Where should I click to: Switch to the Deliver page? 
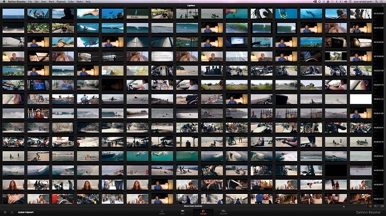(223, 212)
